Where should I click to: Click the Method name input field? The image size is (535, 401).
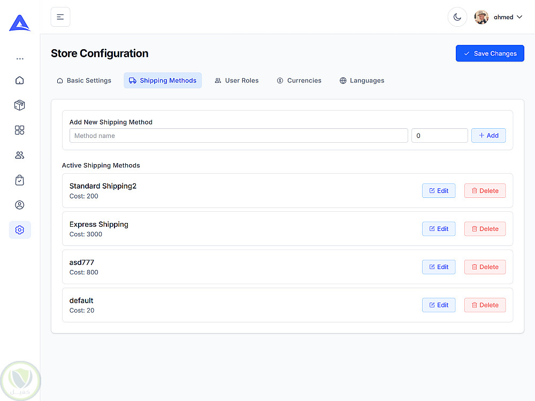pos(239,136)
